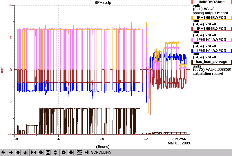Click the vertical 'mm' y-axis label
The image size is (232, 156).
click(x=2, y=70)
